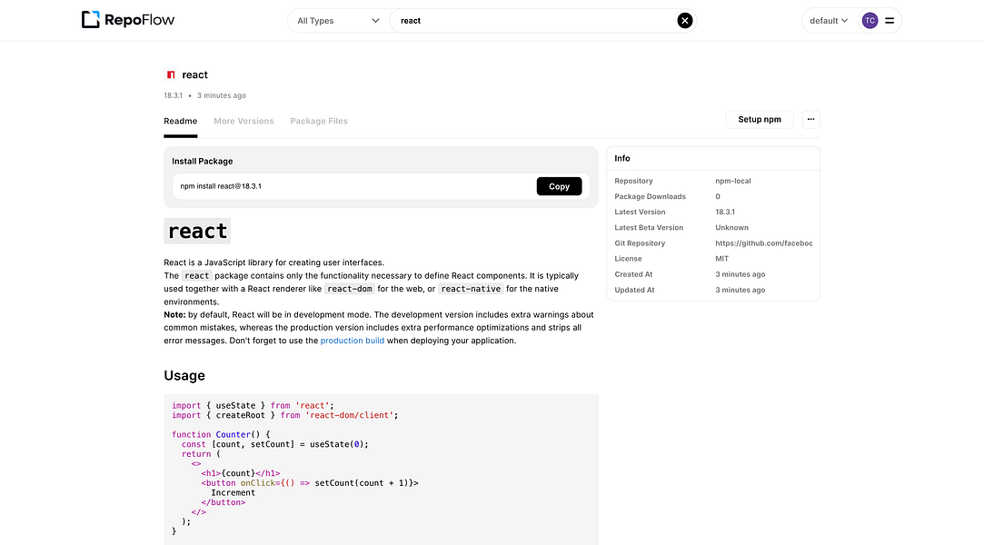This screenshot has width=984, height=545.
Task: Open the three-dots more options button
Action: coord(810,119)
